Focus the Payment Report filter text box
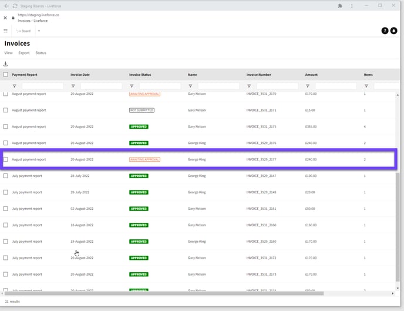The width and height of the screenshot is (404, 311). 42,86
